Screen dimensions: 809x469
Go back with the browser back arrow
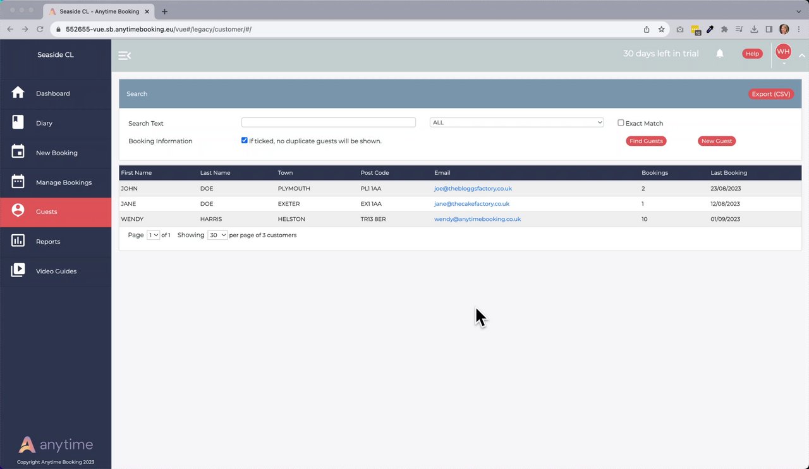point(10,29)
